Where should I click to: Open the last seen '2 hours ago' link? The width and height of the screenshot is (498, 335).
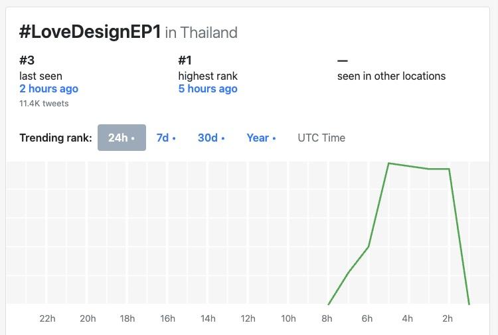pos(48,89)
